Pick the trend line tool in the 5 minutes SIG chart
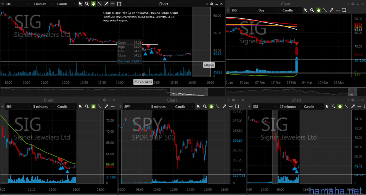The image size is (366, 195). (x=100, y=106)
